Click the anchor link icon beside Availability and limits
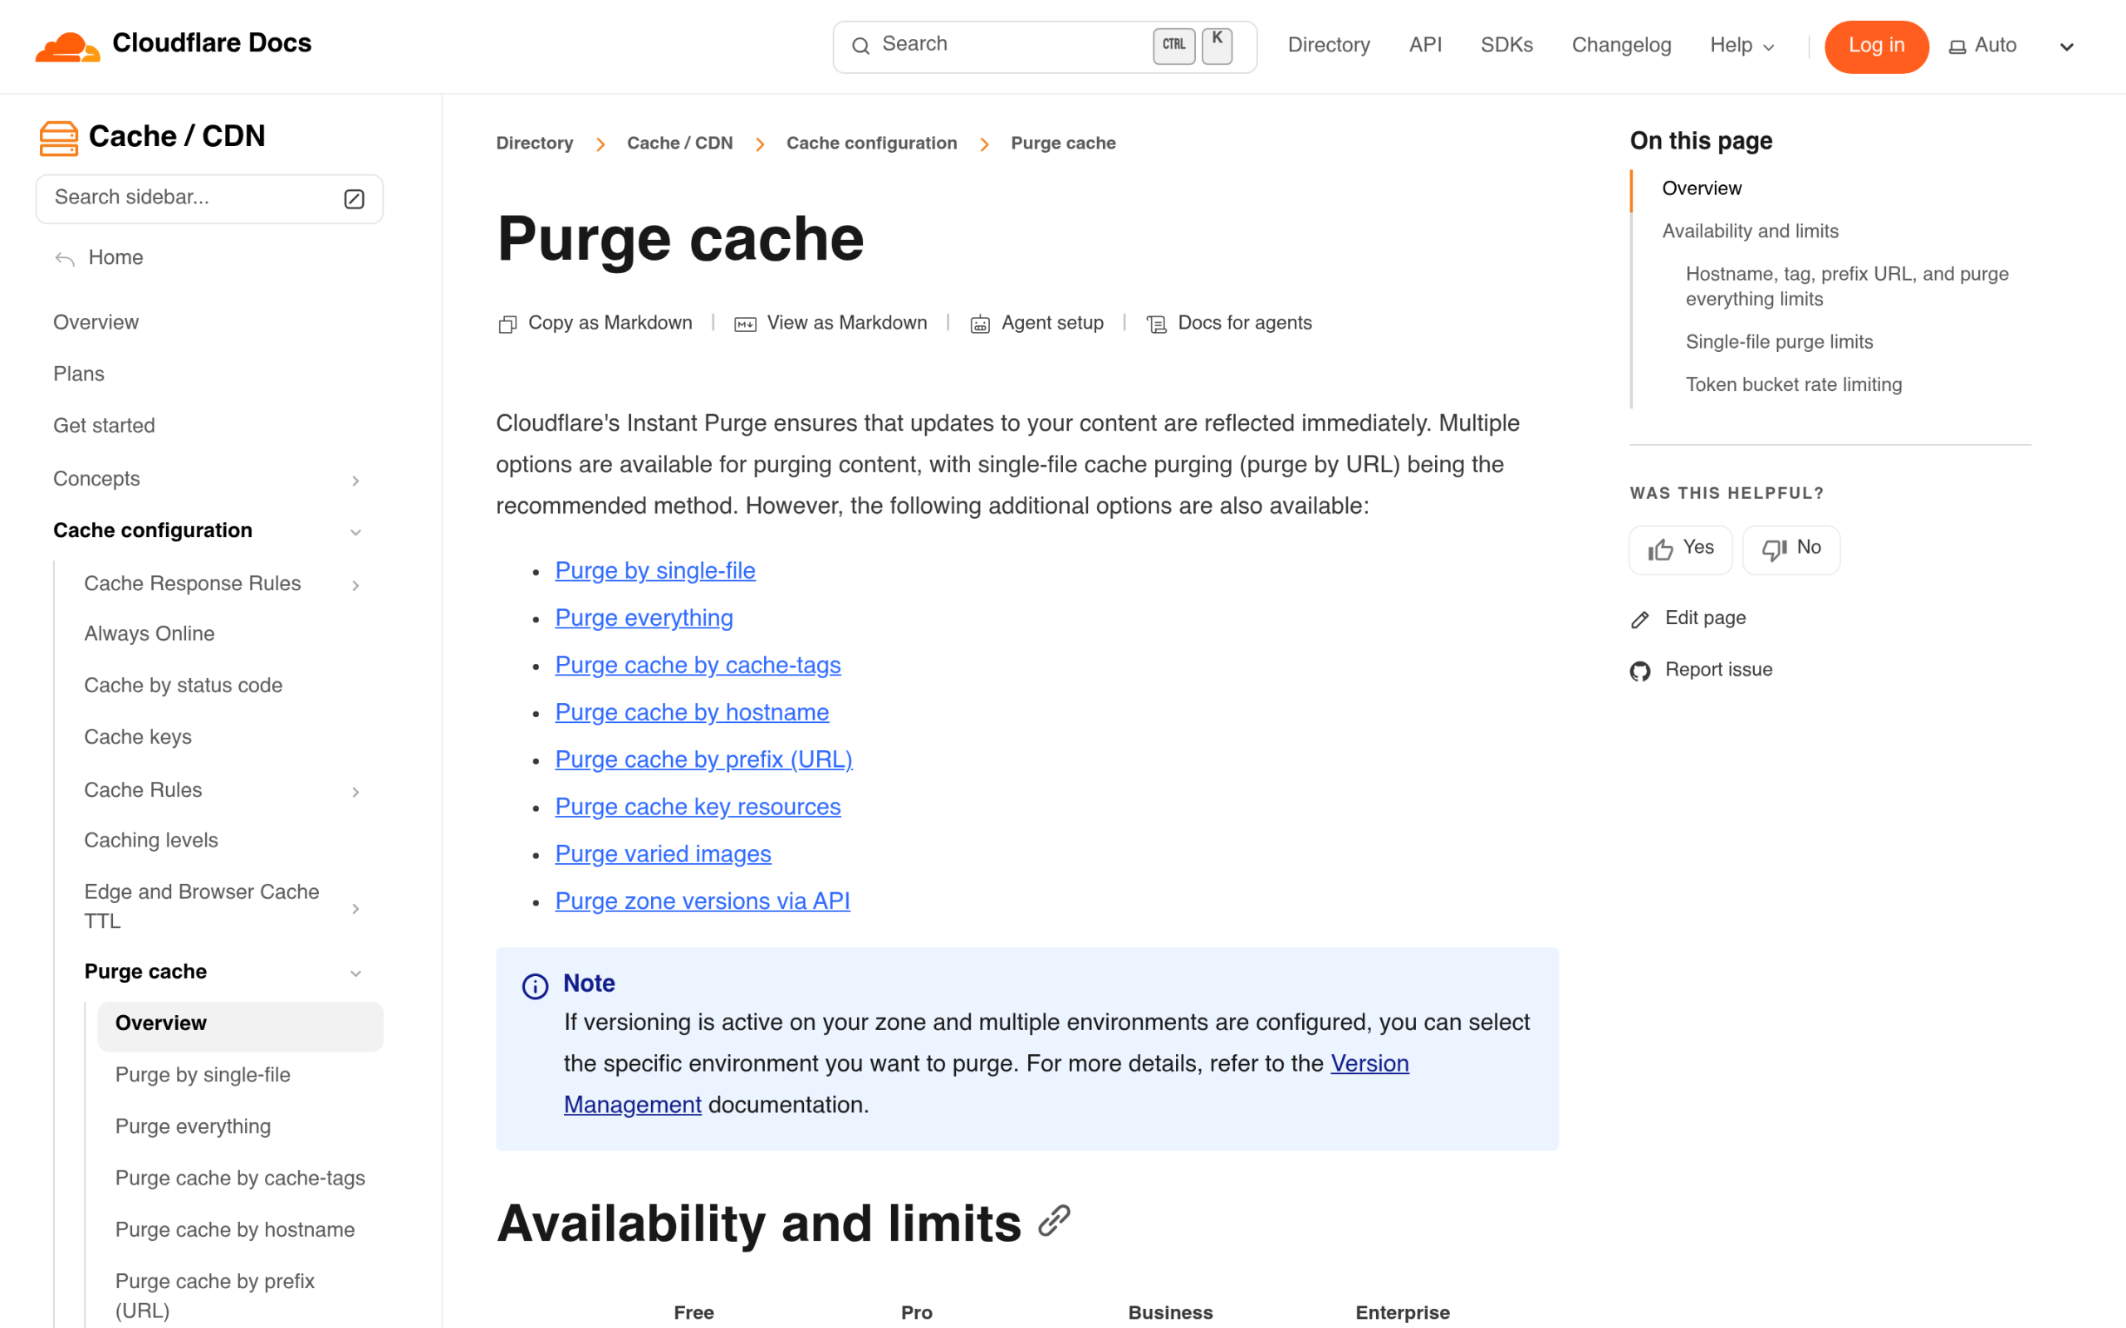The width and height of the screenshot is (2126, 1328). click(x=1053, y=1221)
